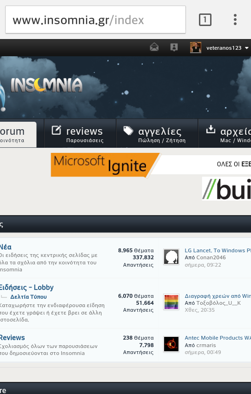This screenshot has height=394, width=251.
Task: Click the crmaris author name
Action: click(x=206, y=345)
